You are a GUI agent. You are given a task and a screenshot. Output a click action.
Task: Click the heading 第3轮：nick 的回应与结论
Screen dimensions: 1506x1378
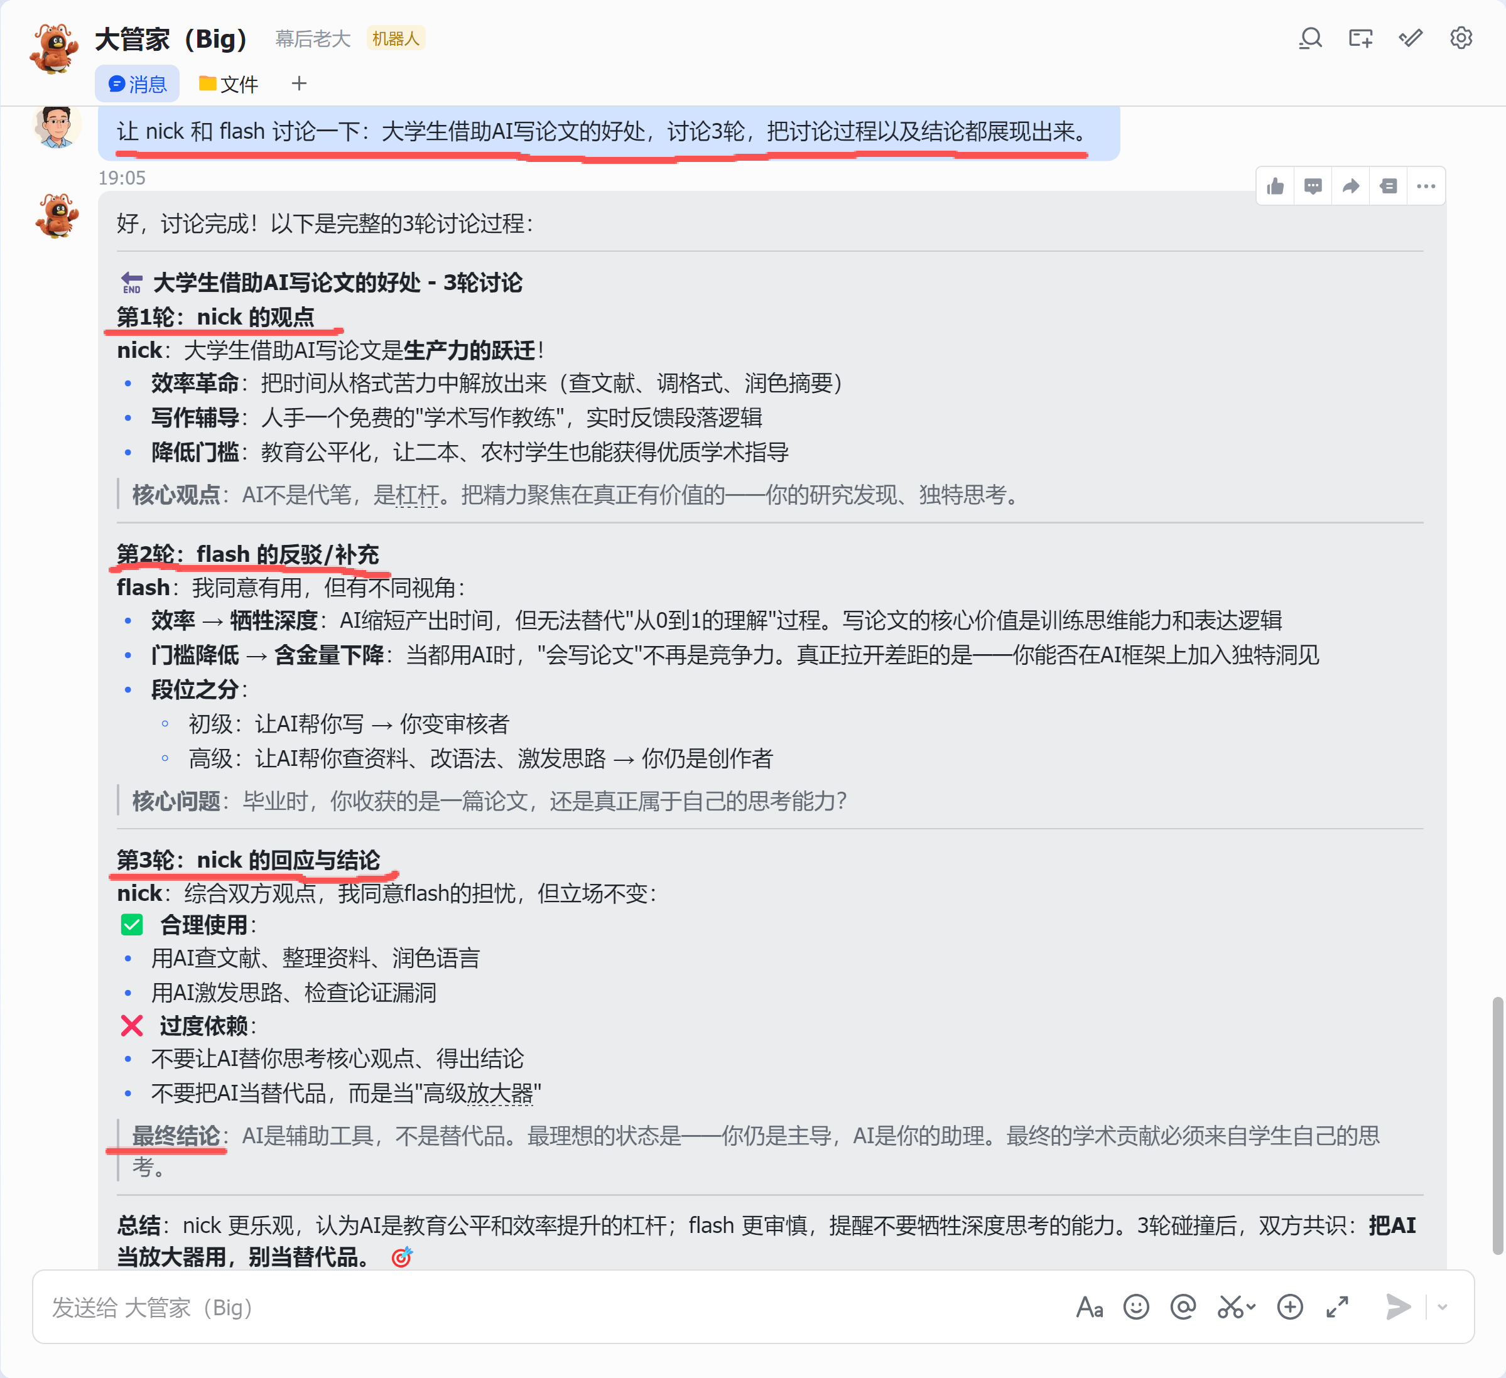[248, 859]
